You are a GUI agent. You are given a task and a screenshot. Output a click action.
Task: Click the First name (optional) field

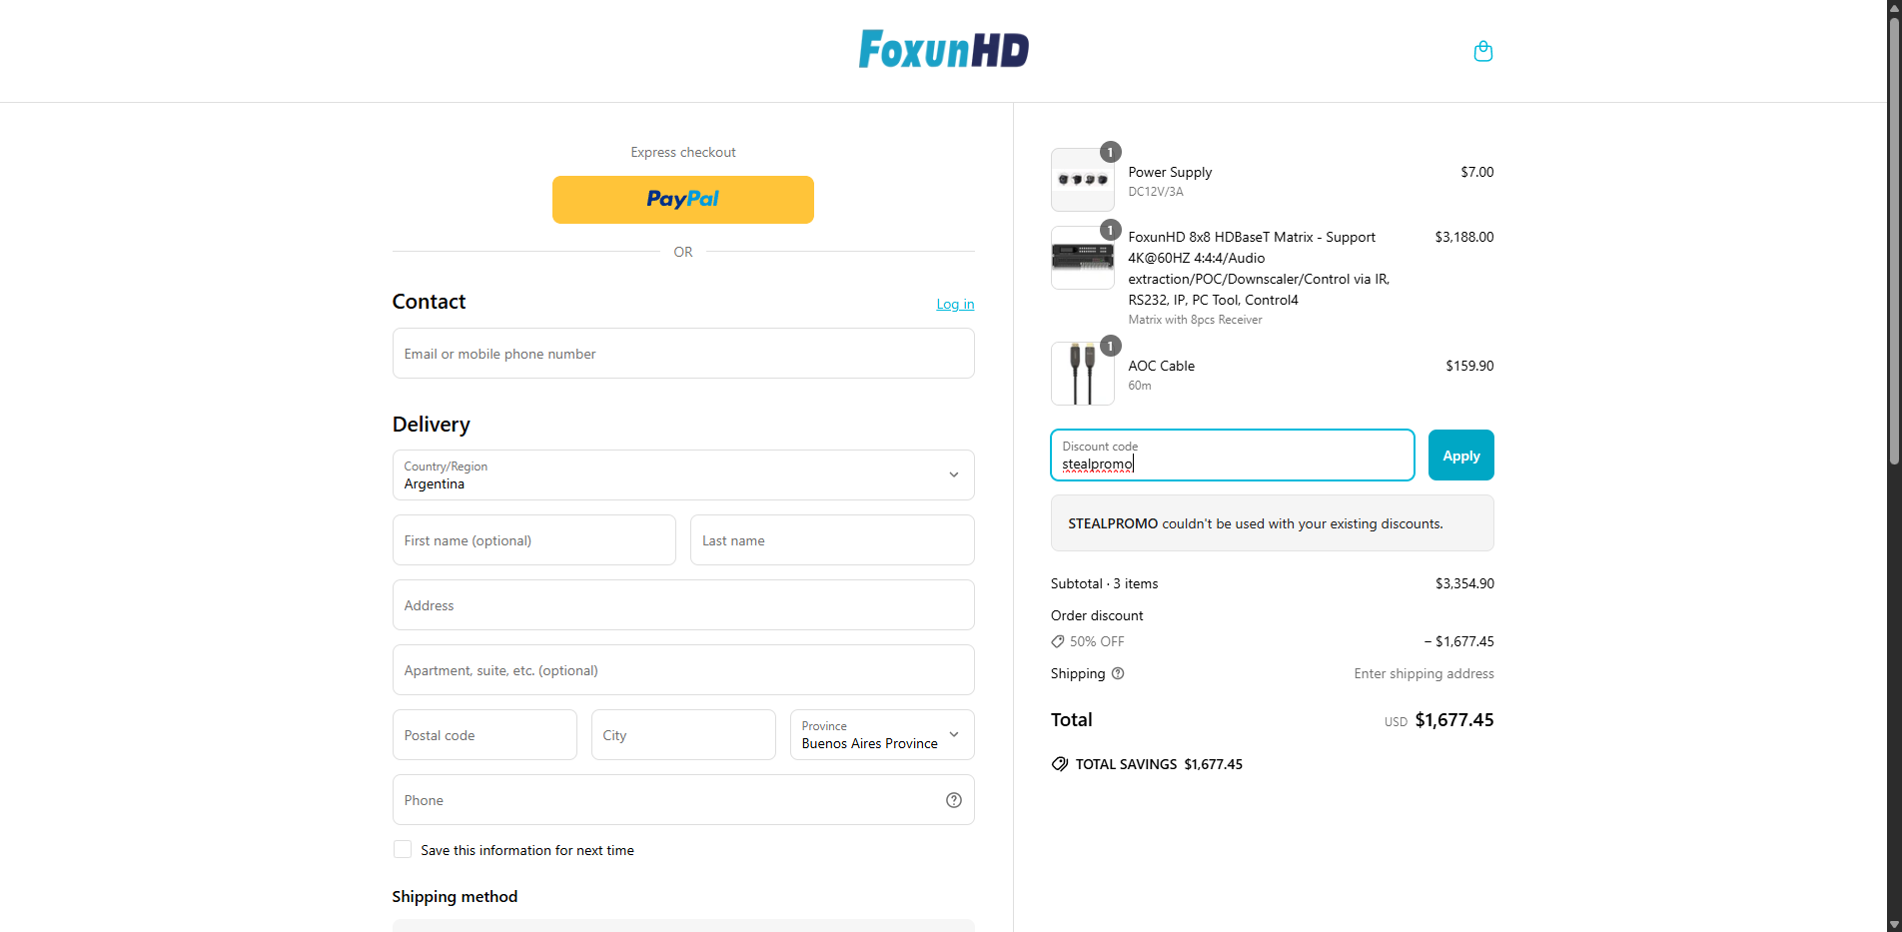(534, 540)
